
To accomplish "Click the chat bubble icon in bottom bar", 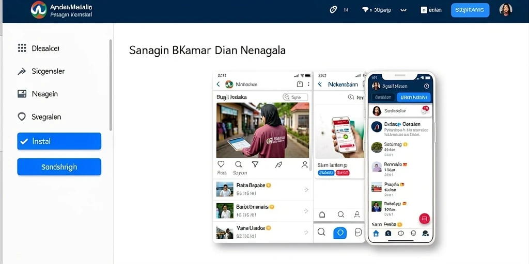I will (x=359, y=233).
